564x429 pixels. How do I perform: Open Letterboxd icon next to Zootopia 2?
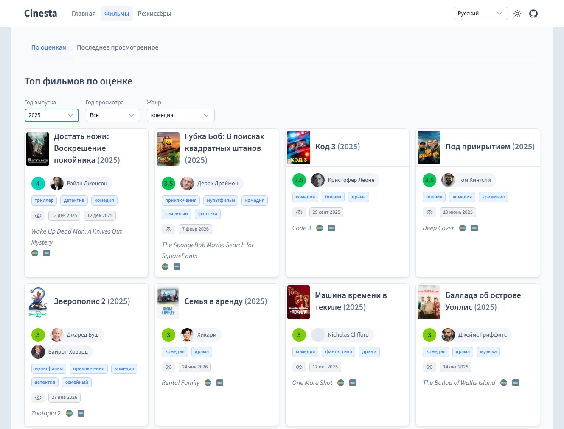tap(69, 413)
